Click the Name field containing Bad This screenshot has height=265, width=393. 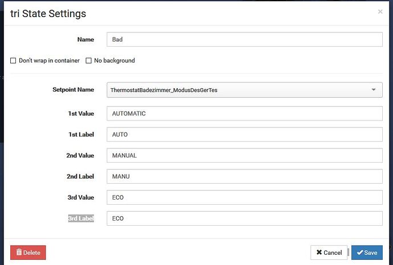click(x=244, y=39)
